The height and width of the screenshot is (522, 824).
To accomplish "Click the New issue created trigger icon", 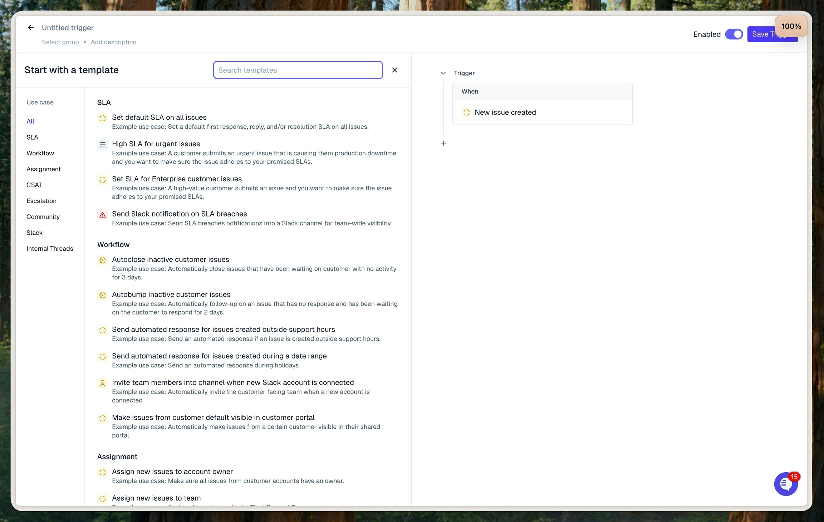I will click(466, 112).
